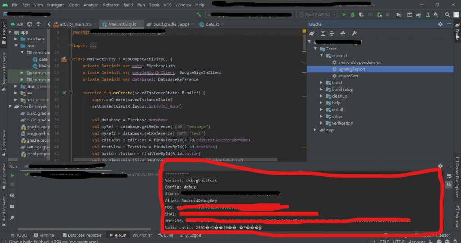Open the Terminal tool window
Image resolution: width=461 pixels, height=243 pixels.
[45, 235]
